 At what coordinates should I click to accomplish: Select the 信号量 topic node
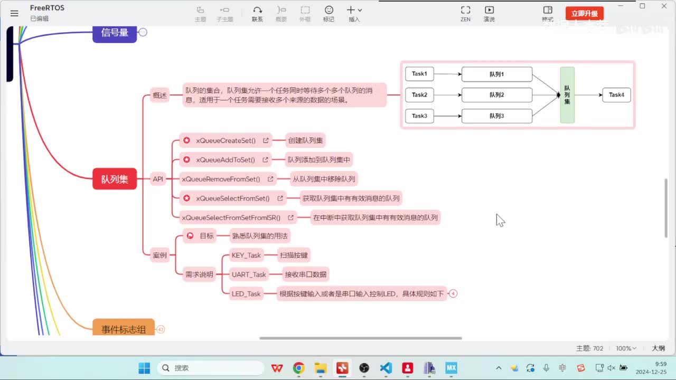pyautogui.click(x=115, y=33)
